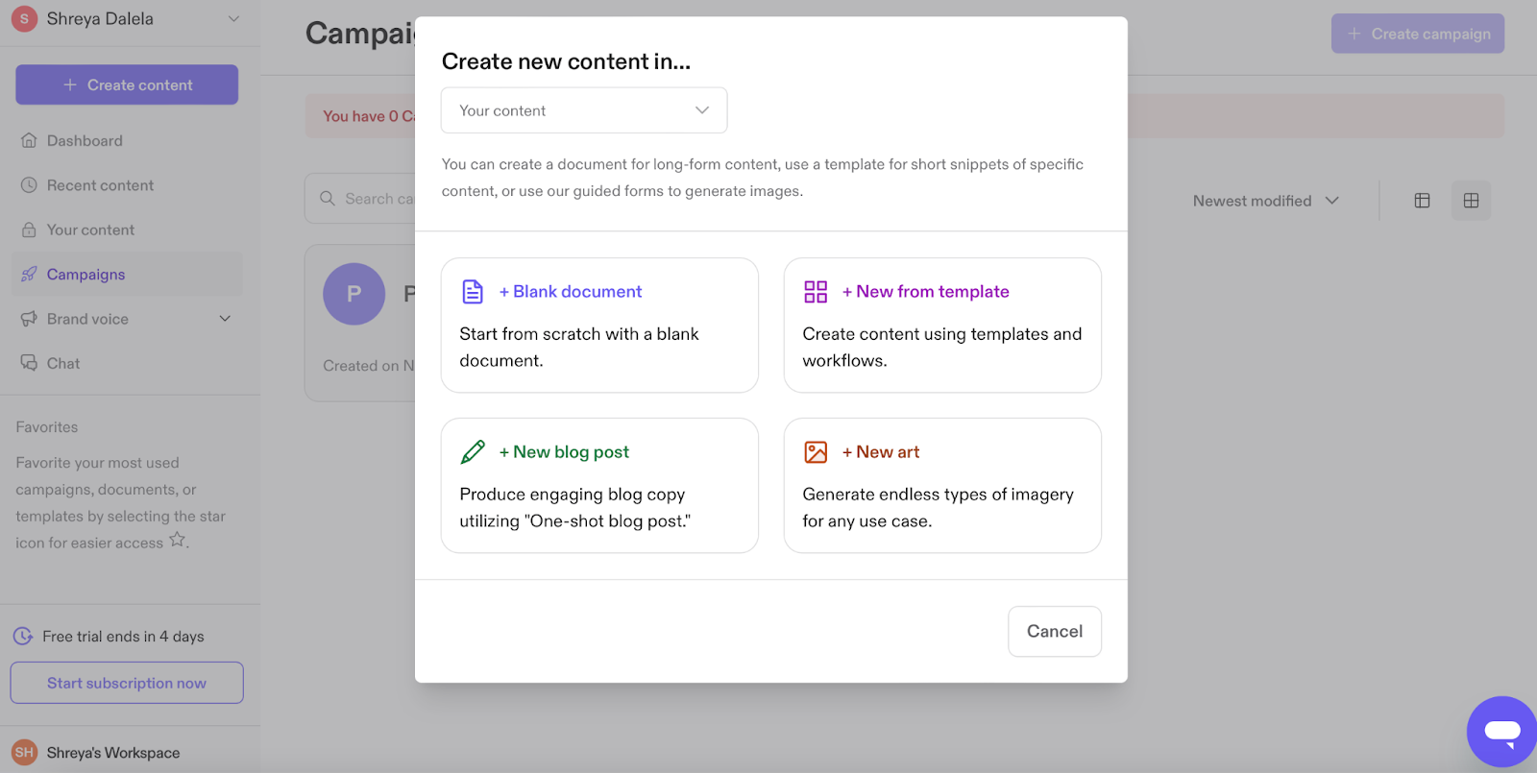
Task: Click the Create content button
Action: [127, 85]
